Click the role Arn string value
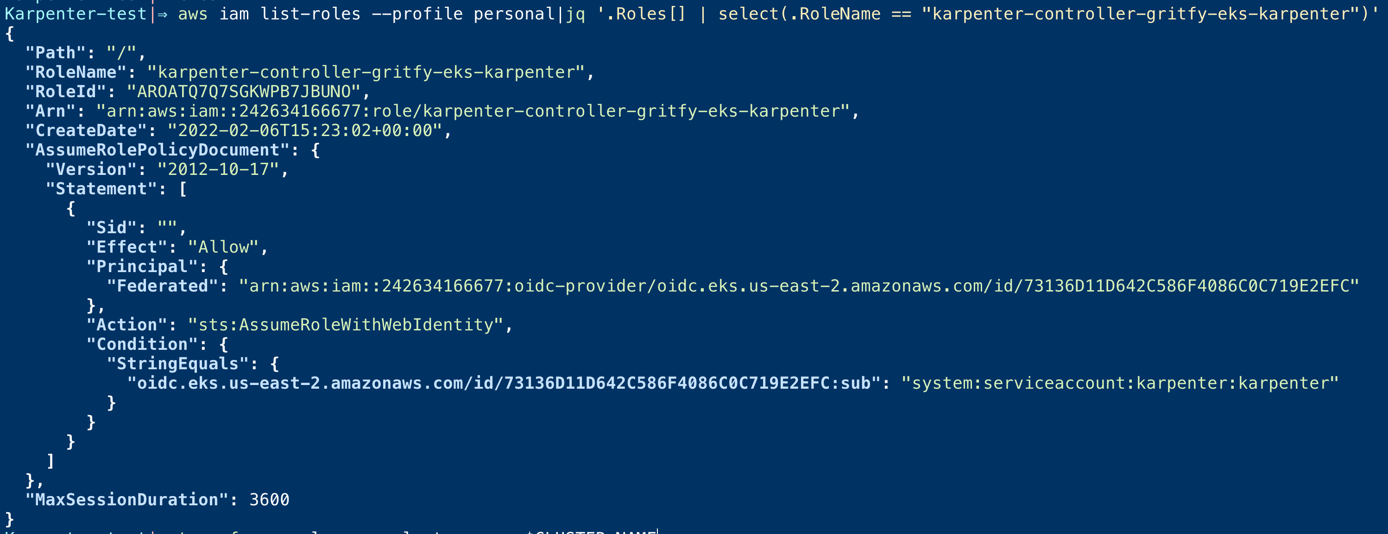1388x534 pixels. pos(473,111)
